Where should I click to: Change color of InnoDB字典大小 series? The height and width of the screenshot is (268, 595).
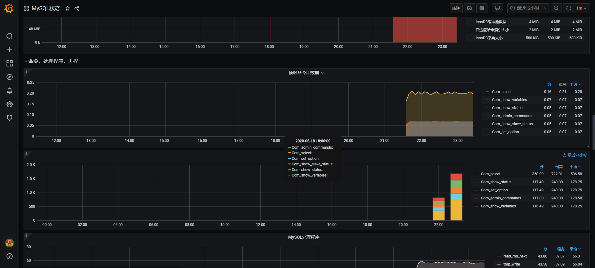[x=471, y=38]
